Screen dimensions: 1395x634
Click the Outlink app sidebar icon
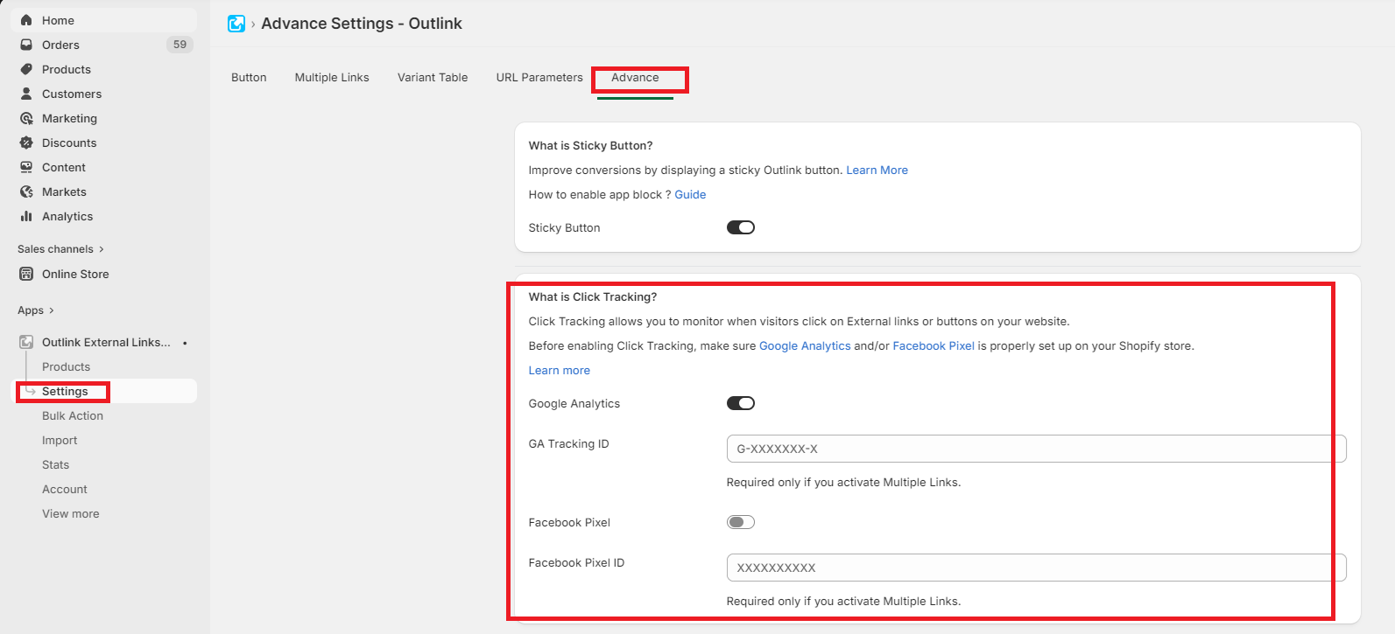coord(26,342)
